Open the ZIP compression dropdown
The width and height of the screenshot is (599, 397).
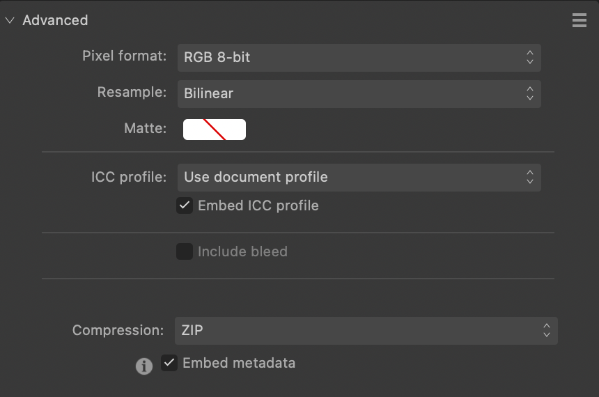(366, 331)
